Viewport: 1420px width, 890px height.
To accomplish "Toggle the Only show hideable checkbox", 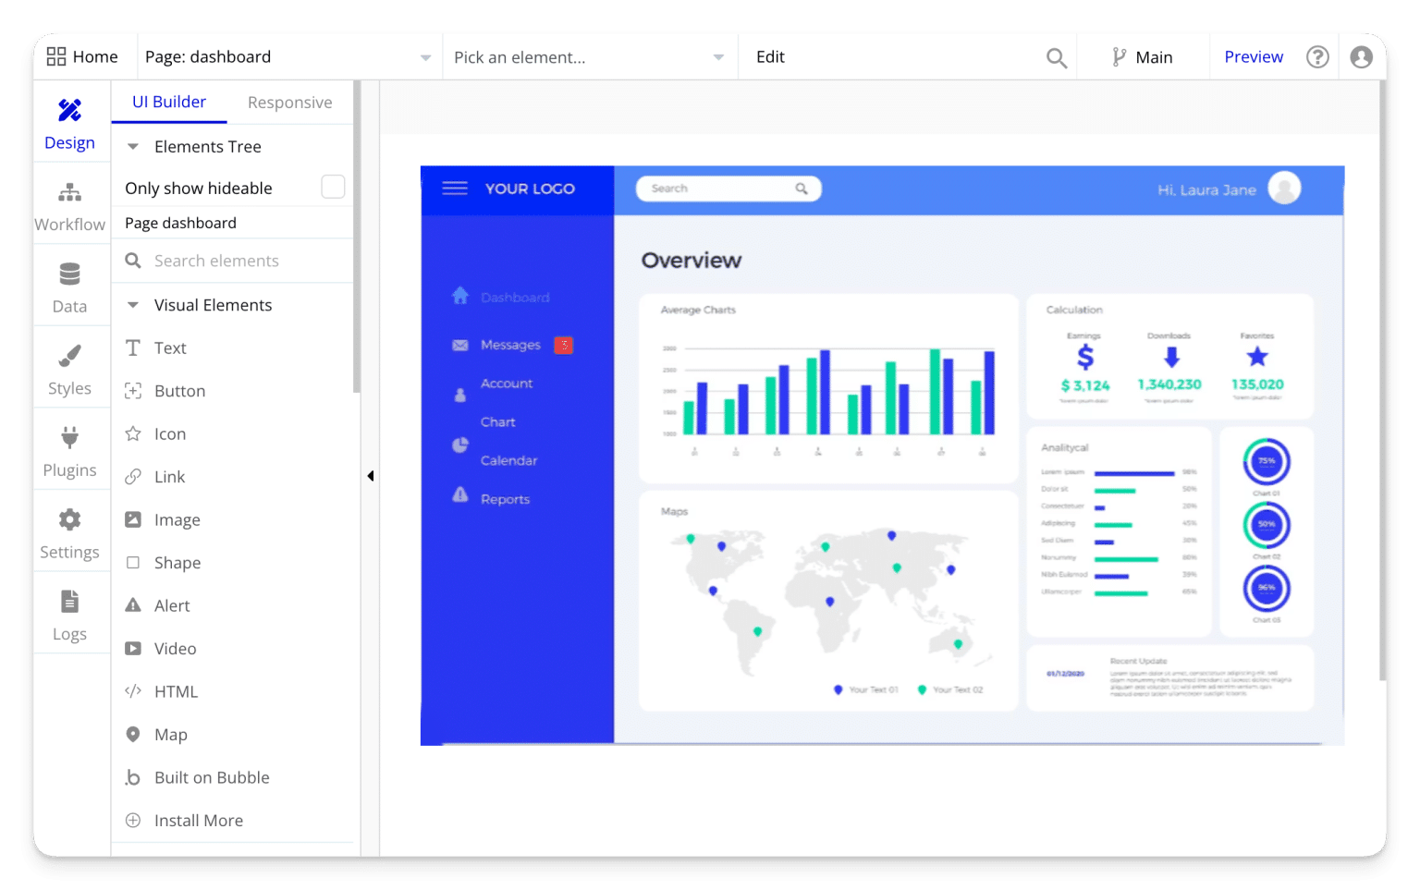I will [x=332, y=186].
